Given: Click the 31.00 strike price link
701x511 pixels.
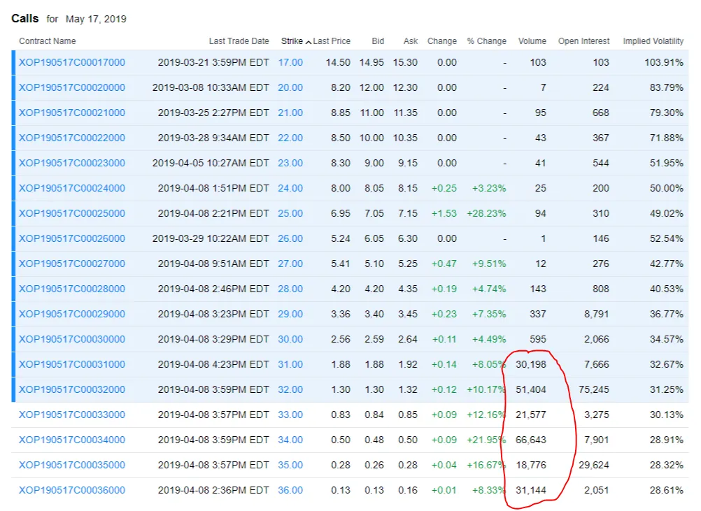Looking at the screenshot, I should (x=290, y=364).
